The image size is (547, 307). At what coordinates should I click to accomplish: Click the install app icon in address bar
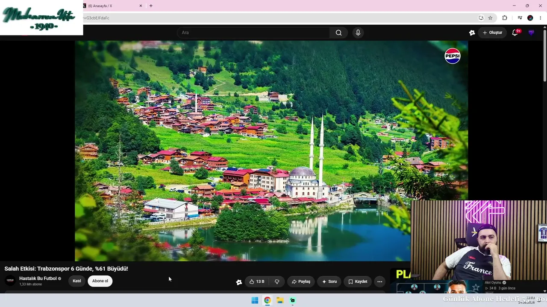coord(481,18)
